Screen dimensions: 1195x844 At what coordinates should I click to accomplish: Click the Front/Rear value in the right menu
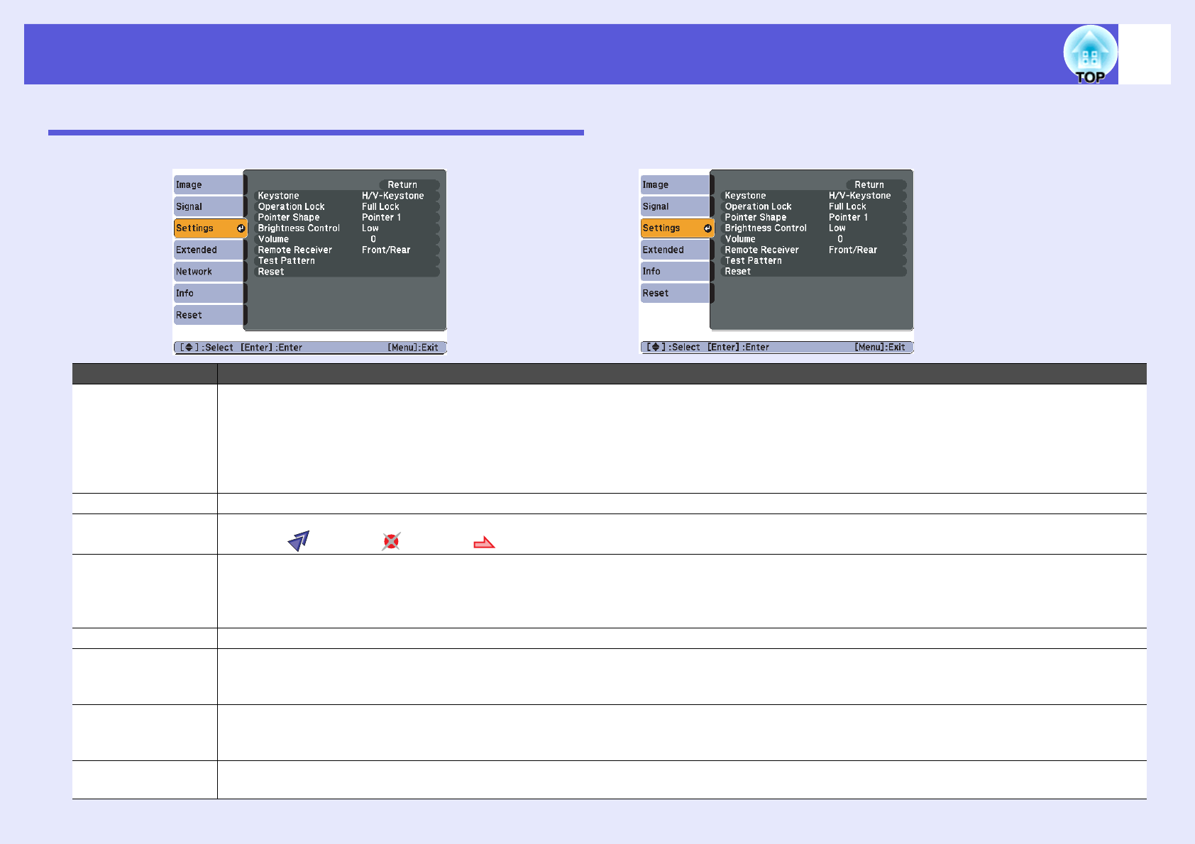pos(853,250)
